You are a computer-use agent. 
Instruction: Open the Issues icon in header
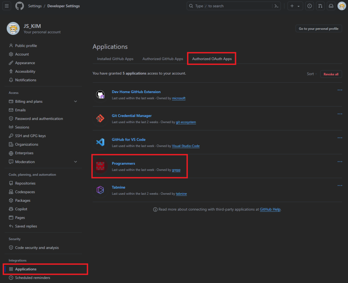(309, 6)
